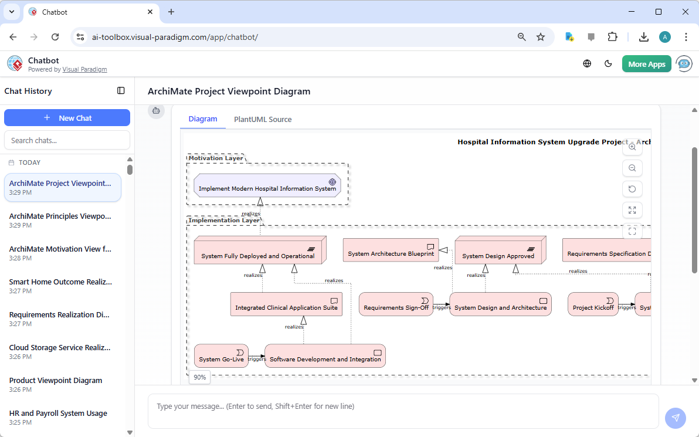Open the Visual Paradigm link under Chatbot
This screenshot has height=437, width=699.
point(84,69)
